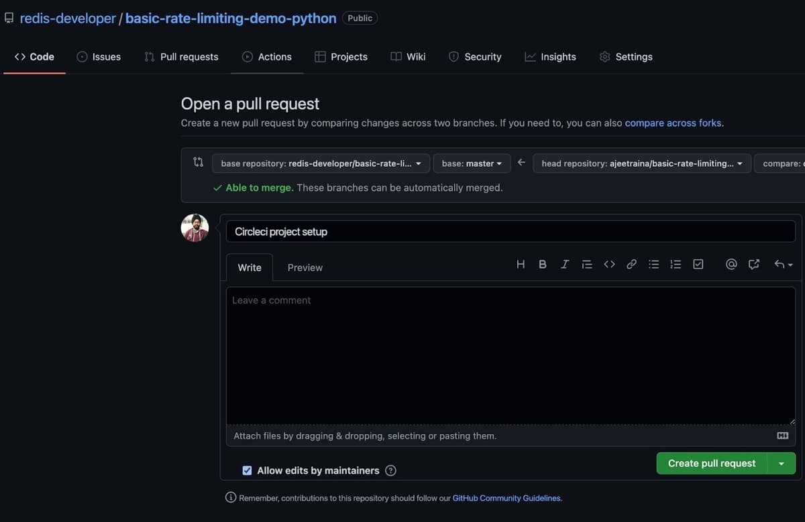Switch to the Preview tab

[x=305, y=267]
